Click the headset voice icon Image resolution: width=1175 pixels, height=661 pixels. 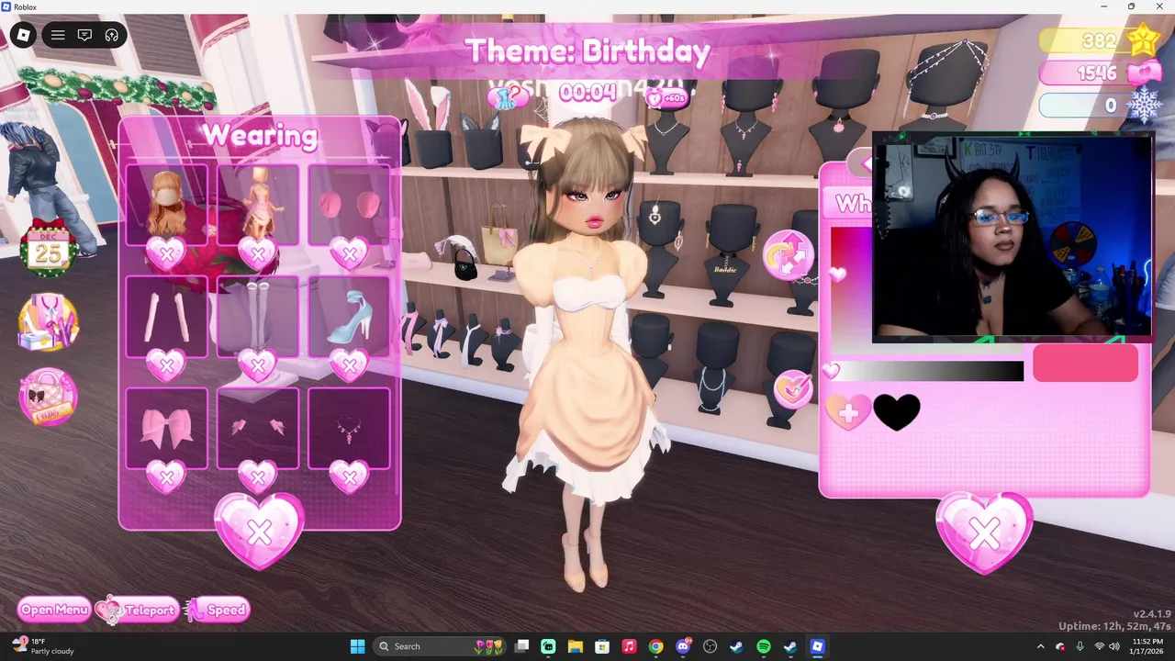coord(111,35)
